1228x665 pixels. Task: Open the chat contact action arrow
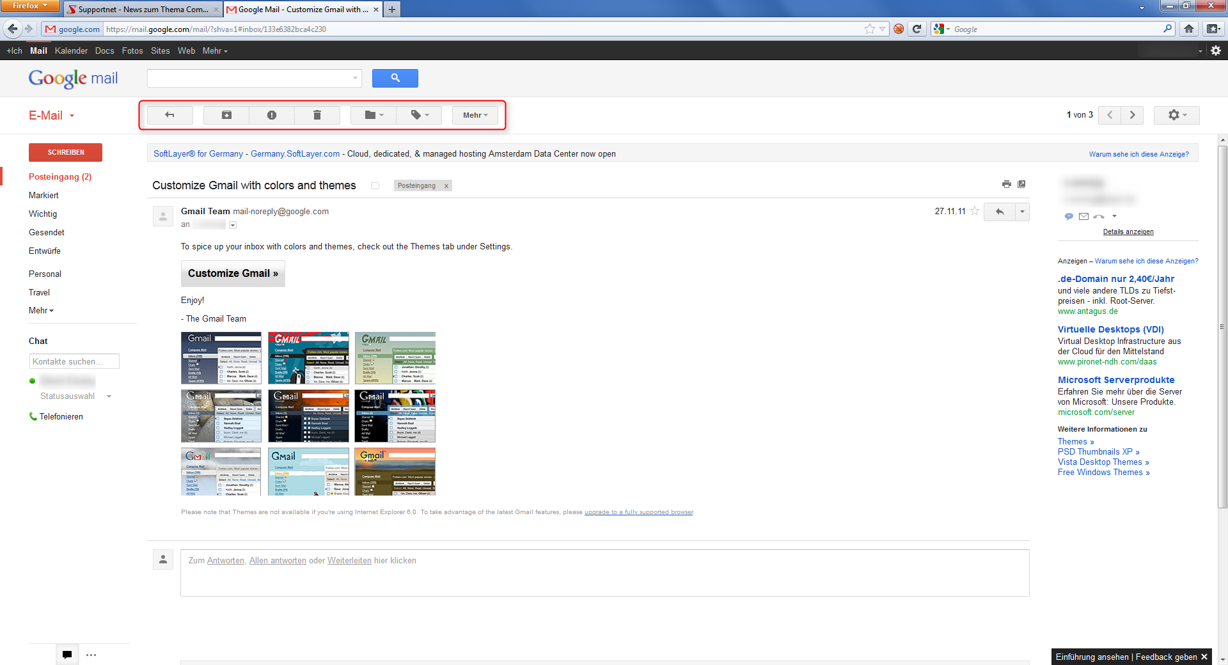(x=1114, y=216)
